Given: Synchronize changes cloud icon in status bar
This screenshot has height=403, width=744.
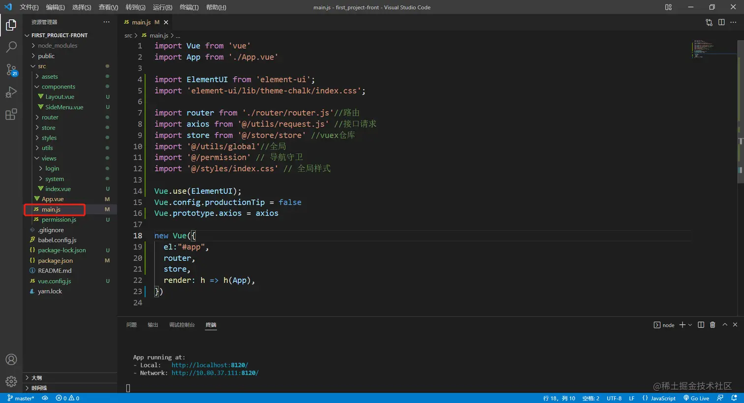Looking at the screenshot, I should [45, 398].
